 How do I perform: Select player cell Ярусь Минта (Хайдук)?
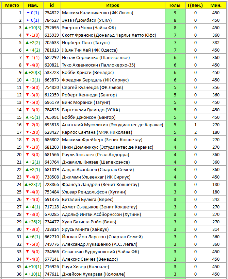pyautogui.click(x=113, y=229)
